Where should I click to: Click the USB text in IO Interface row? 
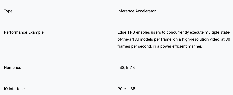[132, 89]
